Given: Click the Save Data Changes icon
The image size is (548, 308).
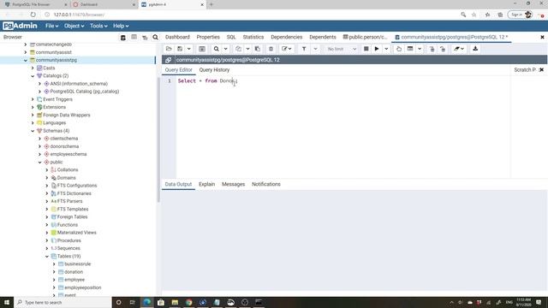Looking at the screenshot, I should pyautogui.click(x=202, y=49).
